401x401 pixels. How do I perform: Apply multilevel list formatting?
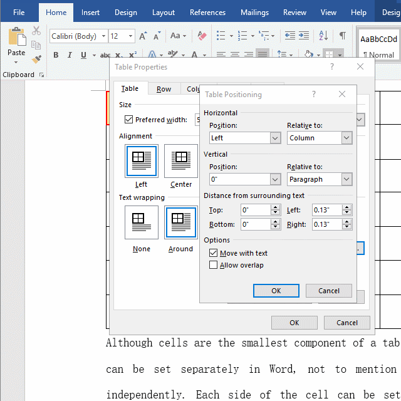[264, 36]
